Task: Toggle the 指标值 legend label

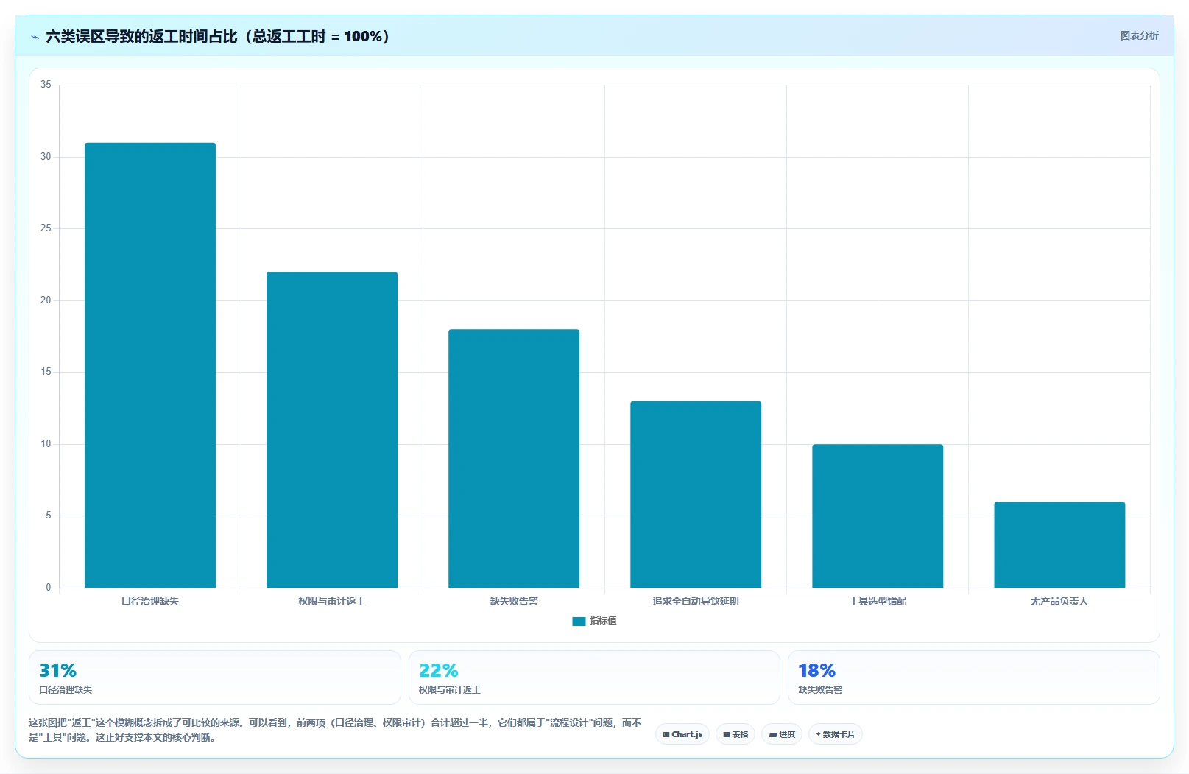Action: tap(603, 621)
